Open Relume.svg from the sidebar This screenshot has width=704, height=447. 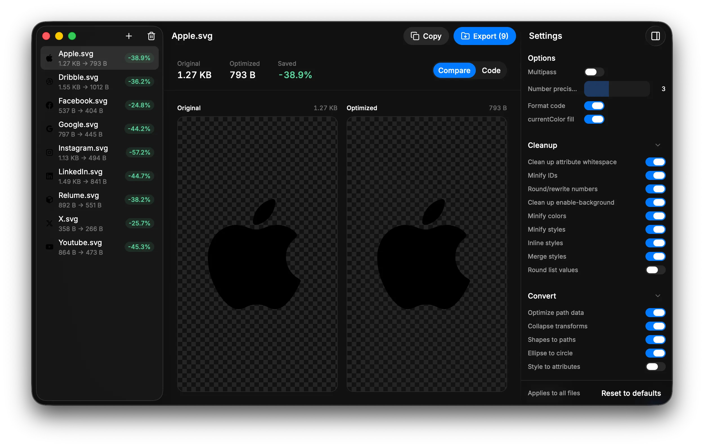coord(99,200)
